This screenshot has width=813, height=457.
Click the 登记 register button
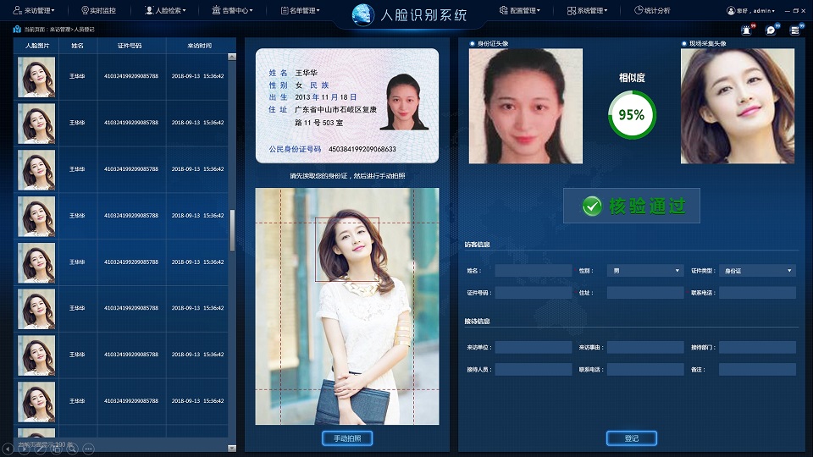click(x=632, y=438)
